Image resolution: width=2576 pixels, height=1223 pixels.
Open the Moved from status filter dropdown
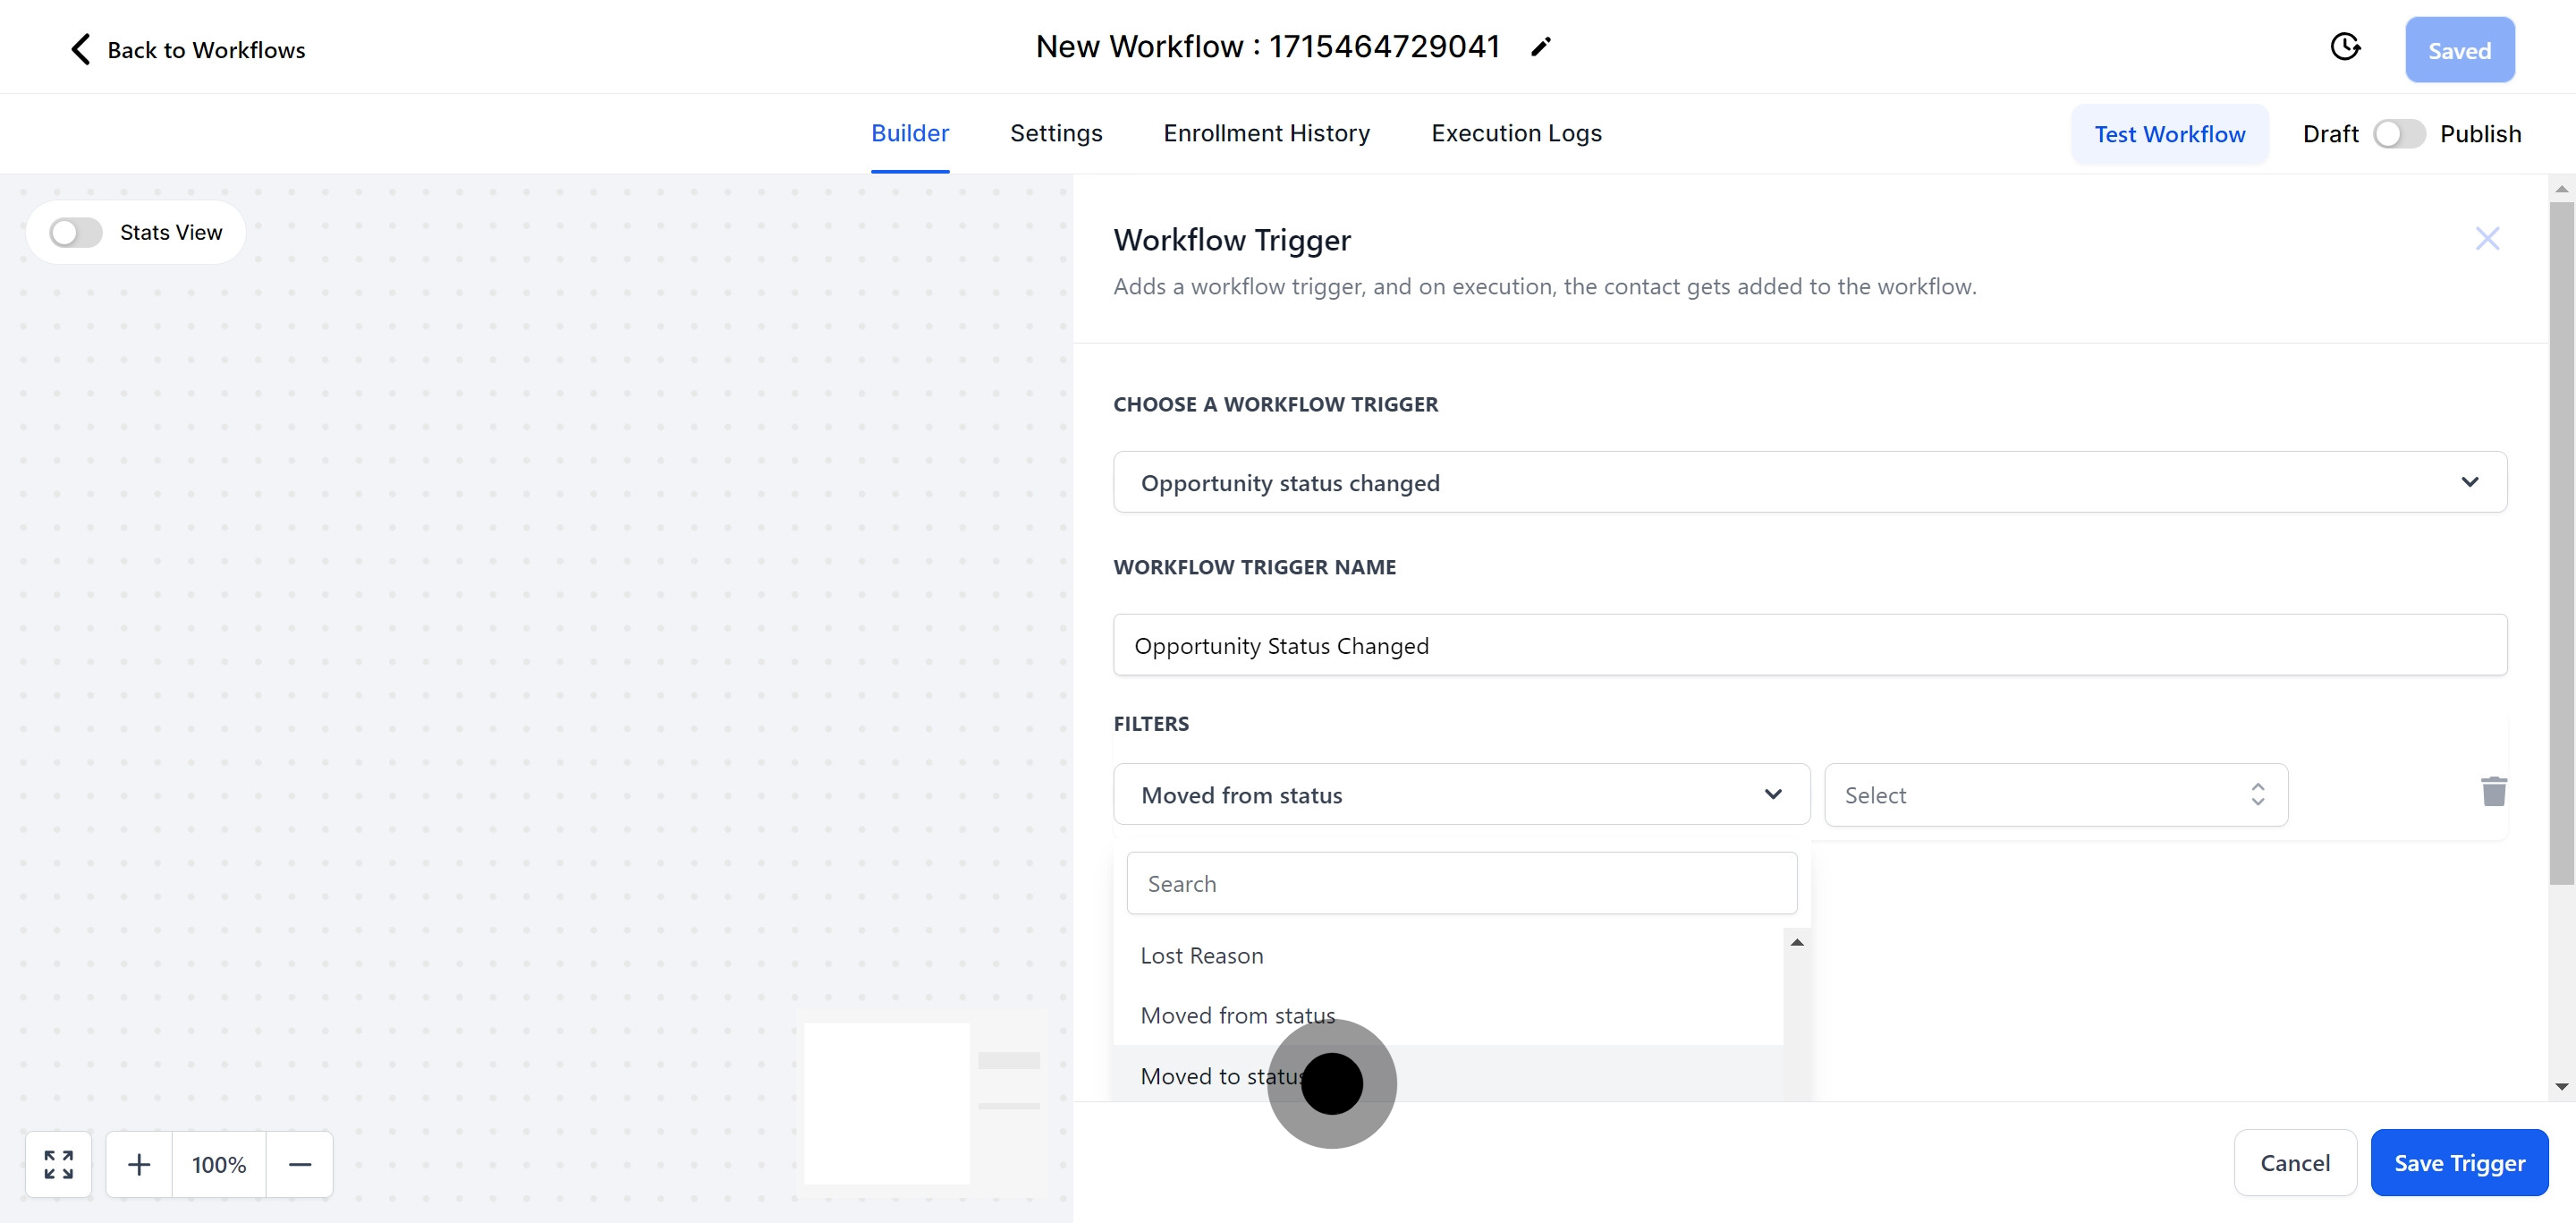pos(1460,795)
